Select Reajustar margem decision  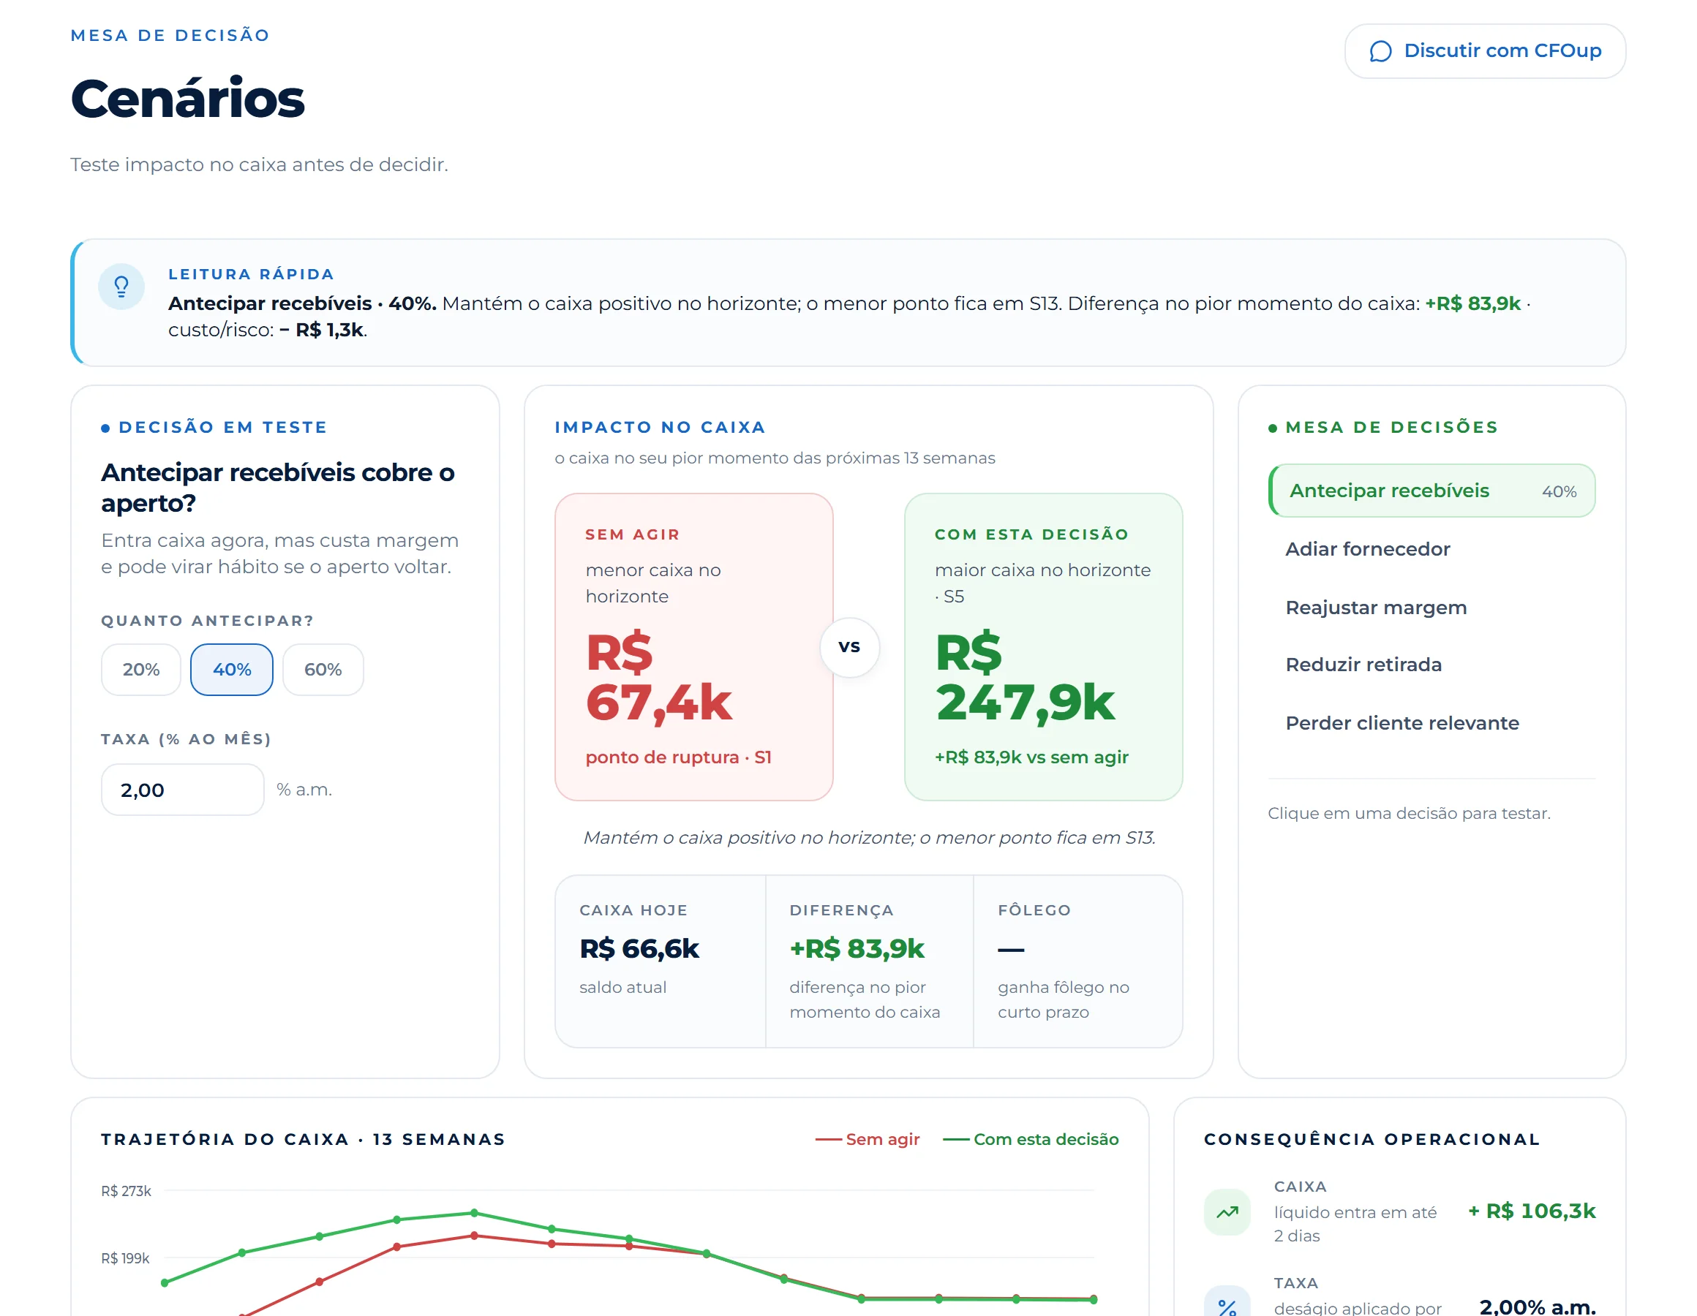click(1431, 608)
